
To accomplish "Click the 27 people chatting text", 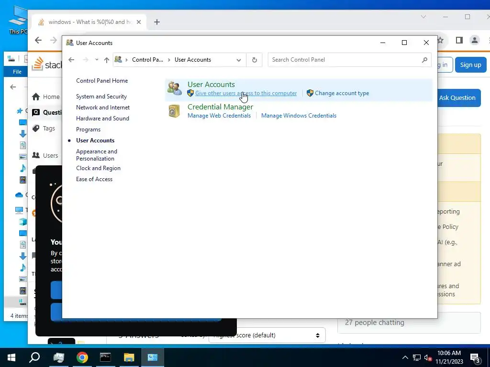I will click(374, 323).
